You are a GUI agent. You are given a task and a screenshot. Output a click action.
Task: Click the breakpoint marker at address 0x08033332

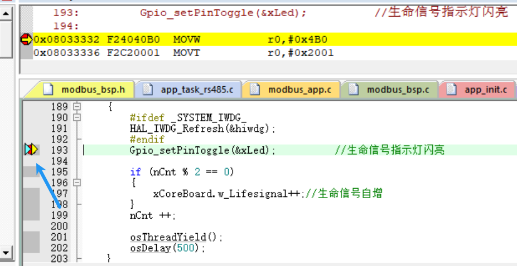pos(26,40)
